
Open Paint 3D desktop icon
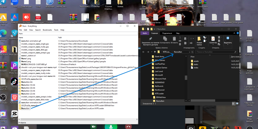coord(15,17)
